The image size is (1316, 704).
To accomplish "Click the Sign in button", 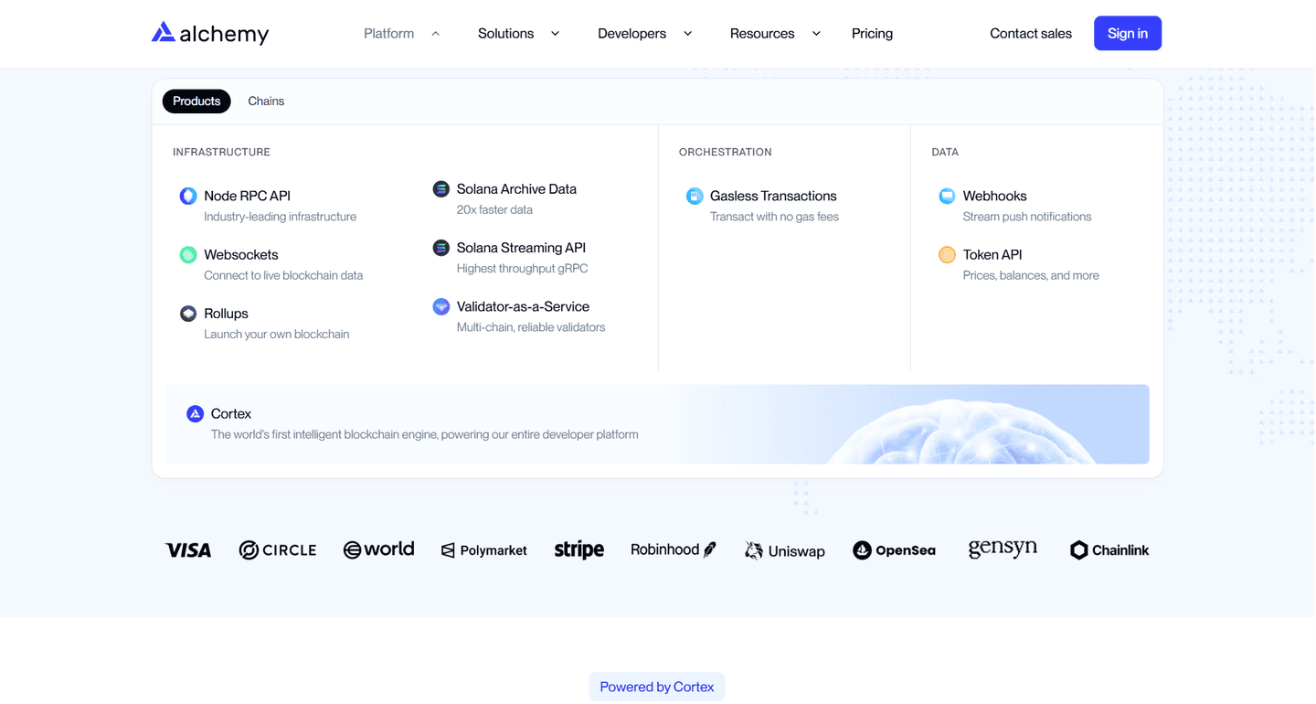I will 1128,33.
